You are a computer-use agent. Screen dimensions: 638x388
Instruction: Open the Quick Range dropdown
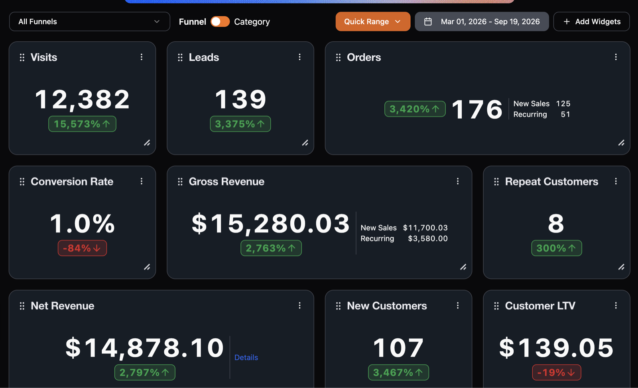(x=373, y=21)
